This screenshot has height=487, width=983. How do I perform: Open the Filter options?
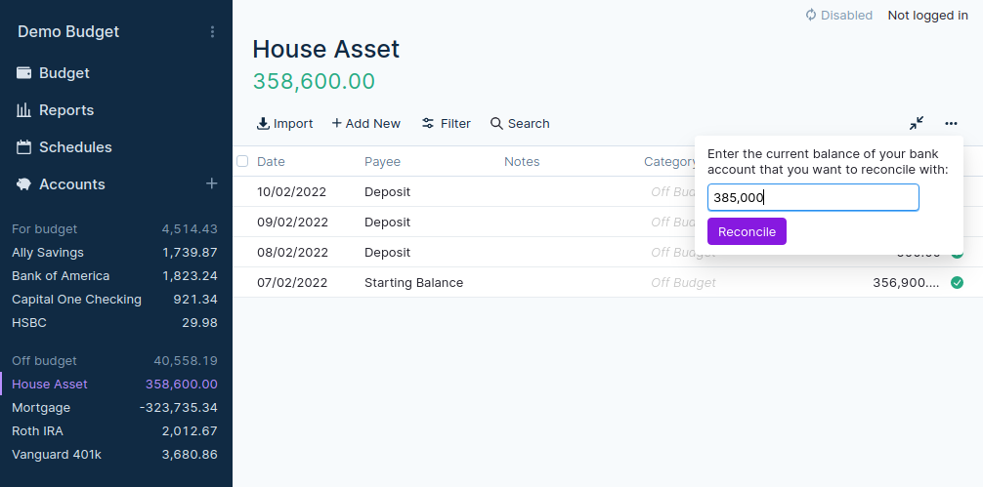pos(446,124)
